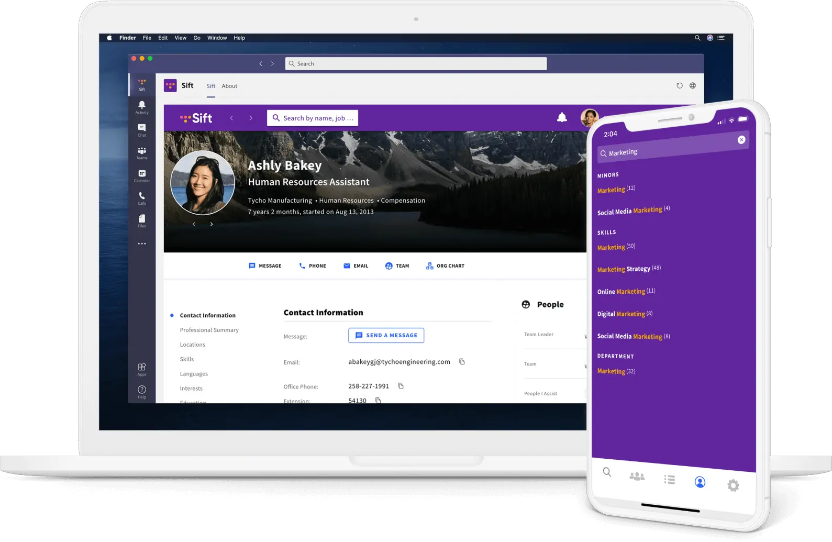Click the reload tab icon
This screenshot has width=832, height=542.
tap(680, 85)
